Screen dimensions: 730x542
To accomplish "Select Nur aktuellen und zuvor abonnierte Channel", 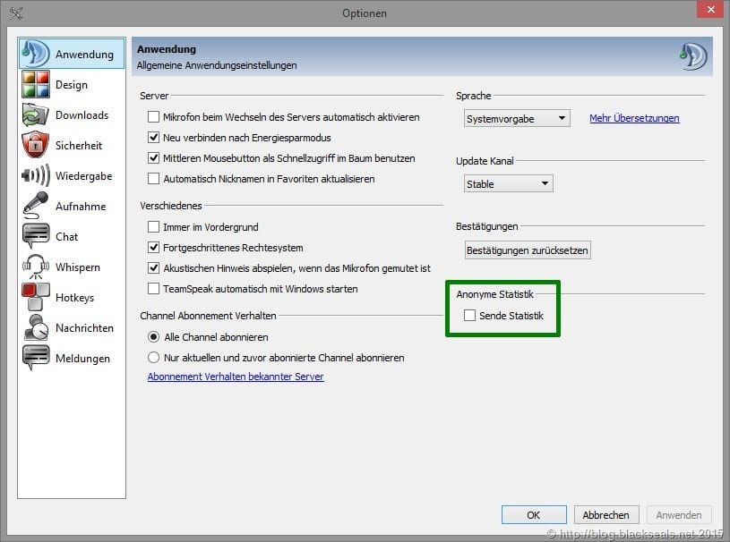I will [x=153, y=358].
